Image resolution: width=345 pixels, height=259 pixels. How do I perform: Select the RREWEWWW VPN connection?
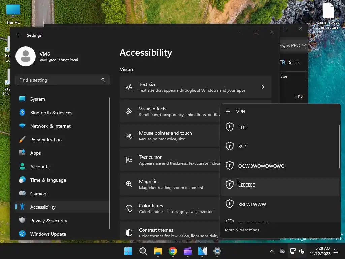(x=280, y=204)
